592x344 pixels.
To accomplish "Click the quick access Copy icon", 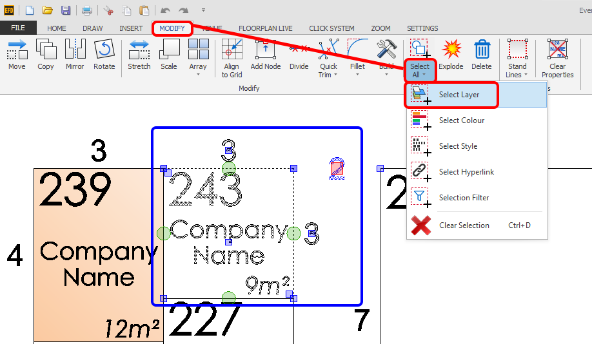I will pos(126,10).
